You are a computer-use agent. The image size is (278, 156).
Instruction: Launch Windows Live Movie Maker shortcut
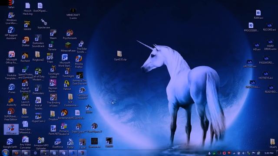pyautogui.click(x=11, y=18)
